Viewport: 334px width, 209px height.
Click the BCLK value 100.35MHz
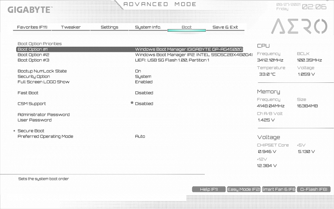(309, 60)
